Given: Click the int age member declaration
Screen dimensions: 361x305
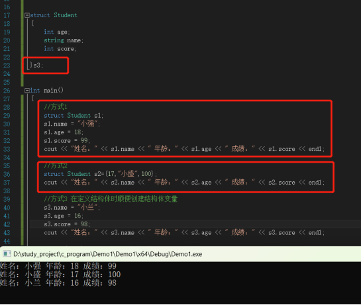Looking at the screenshot, I should coord(57,32).
